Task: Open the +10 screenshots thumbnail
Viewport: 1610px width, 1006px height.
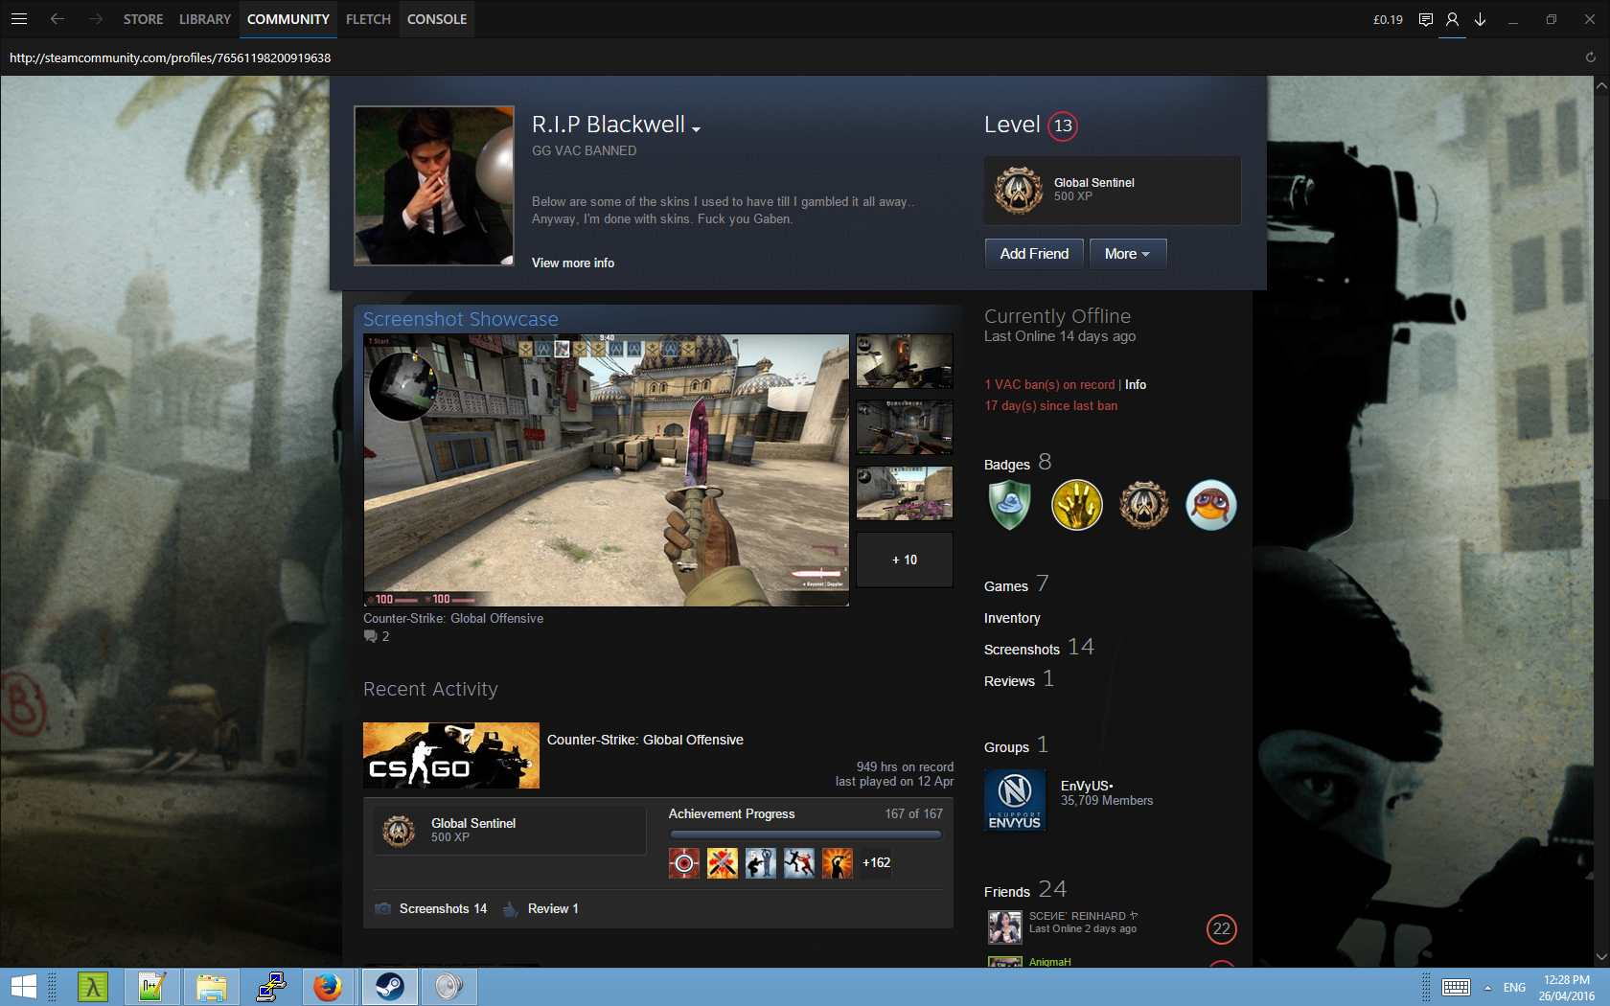Action: pos(904,560)
